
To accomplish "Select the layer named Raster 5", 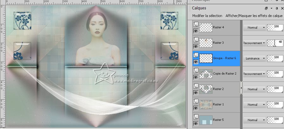I will point(219,120).
